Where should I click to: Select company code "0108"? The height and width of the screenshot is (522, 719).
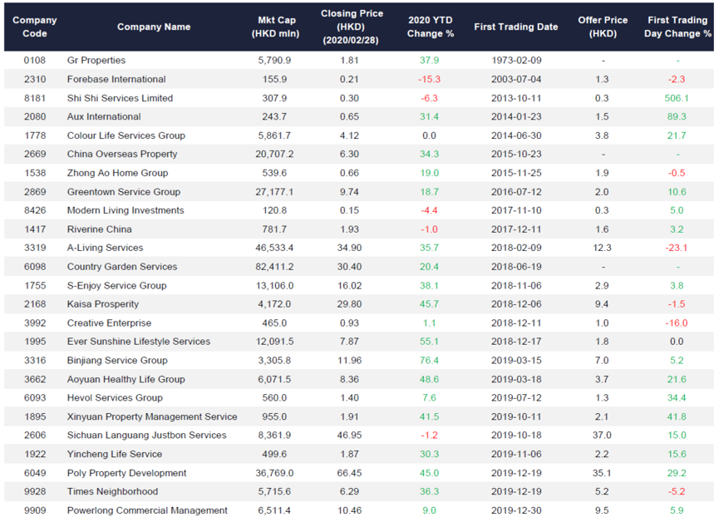tap(35, 60)
